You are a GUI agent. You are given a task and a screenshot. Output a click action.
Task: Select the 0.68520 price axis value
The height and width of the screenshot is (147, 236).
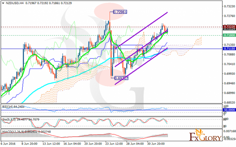click(230, 103)
